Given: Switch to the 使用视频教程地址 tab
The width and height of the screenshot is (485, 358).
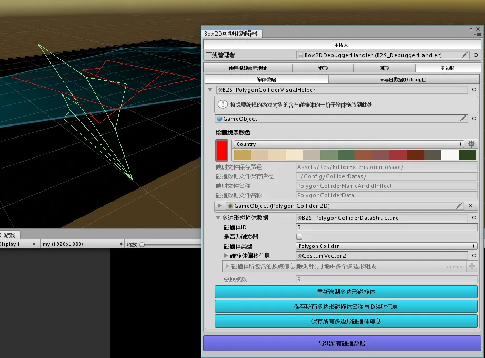Looking at the screenshot, I should [248, 68].
